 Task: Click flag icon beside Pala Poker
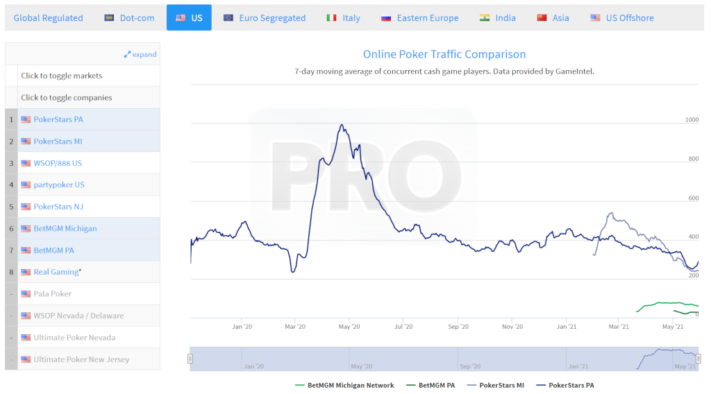[x=26, y=294]
